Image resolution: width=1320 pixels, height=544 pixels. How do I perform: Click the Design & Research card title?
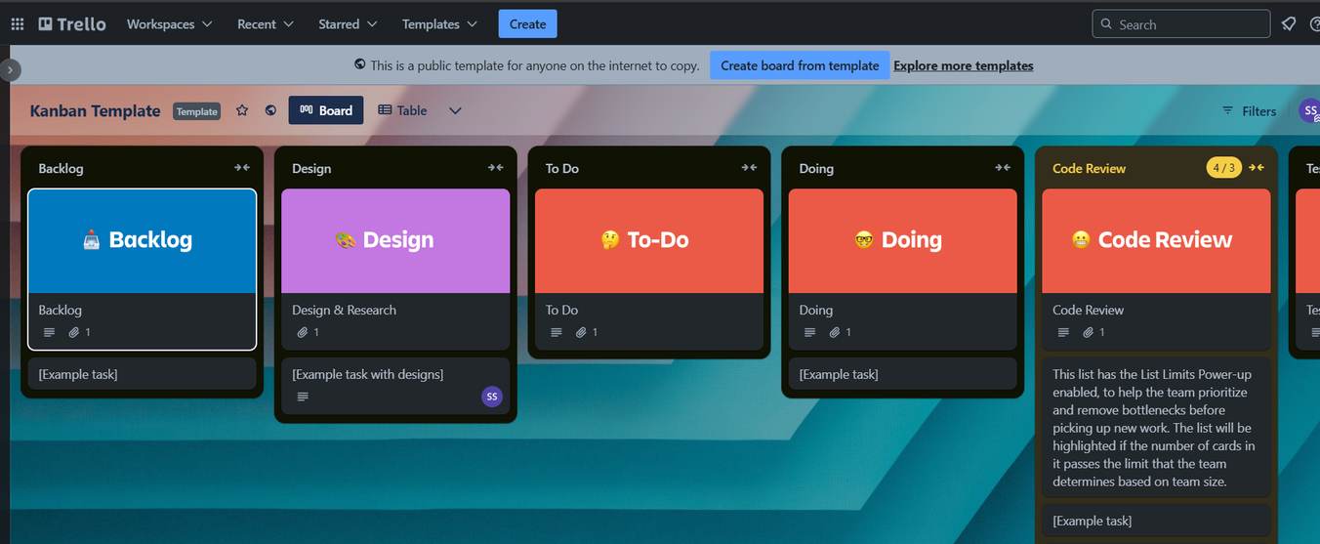coord(344,310)
